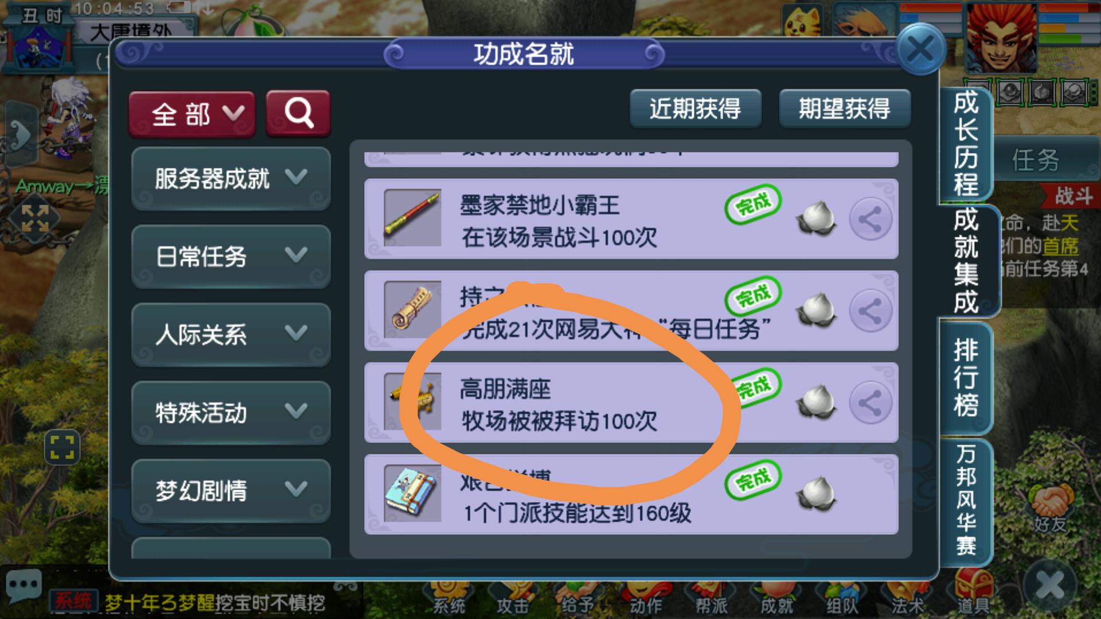The width and height of the screenshot is (1101, 619).
Task: Switch to the 成长历程 tab
Action: [x=966, y=144]
